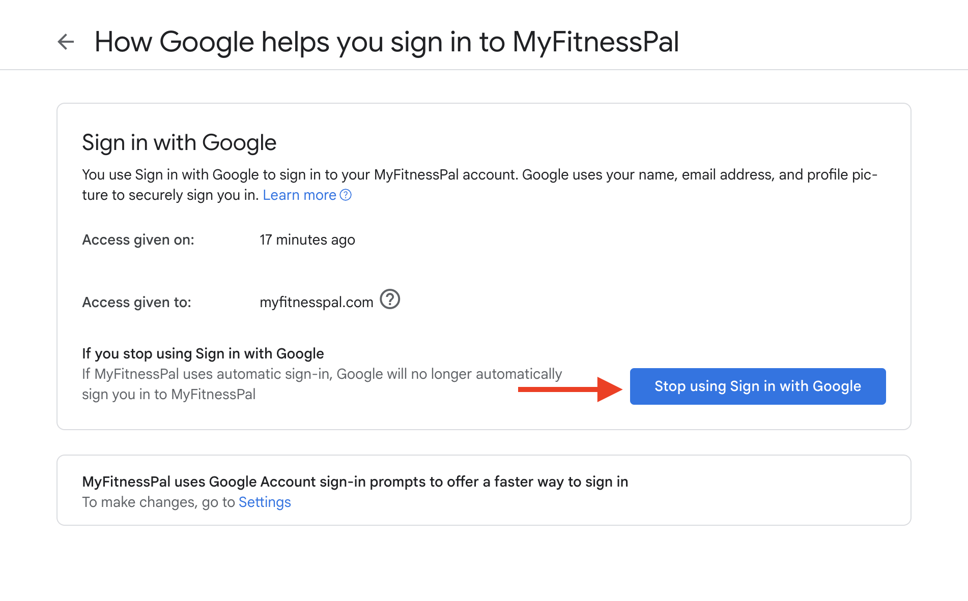Click the Access given to label
Image resolution: width=968 pixels, height=601 pixels.
(x=137, y=303)
